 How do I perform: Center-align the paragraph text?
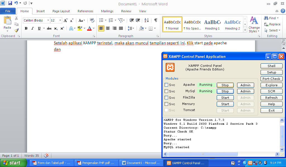point(108,28)
